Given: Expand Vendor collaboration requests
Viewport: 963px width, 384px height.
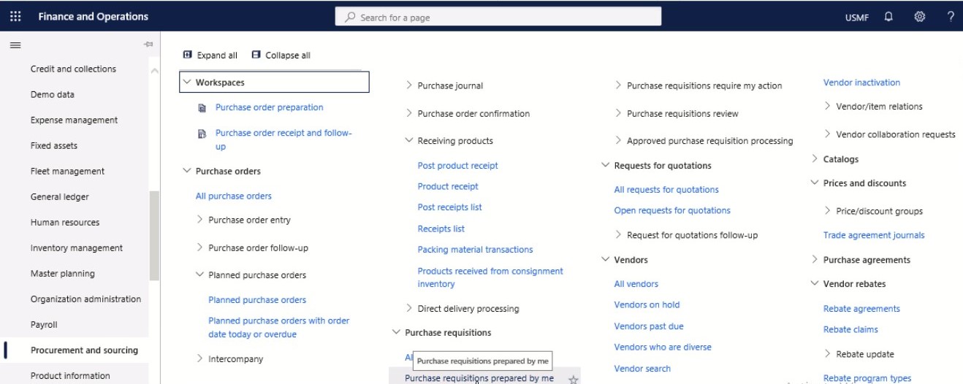Looking at the screenshot, I should pos(828,134).
